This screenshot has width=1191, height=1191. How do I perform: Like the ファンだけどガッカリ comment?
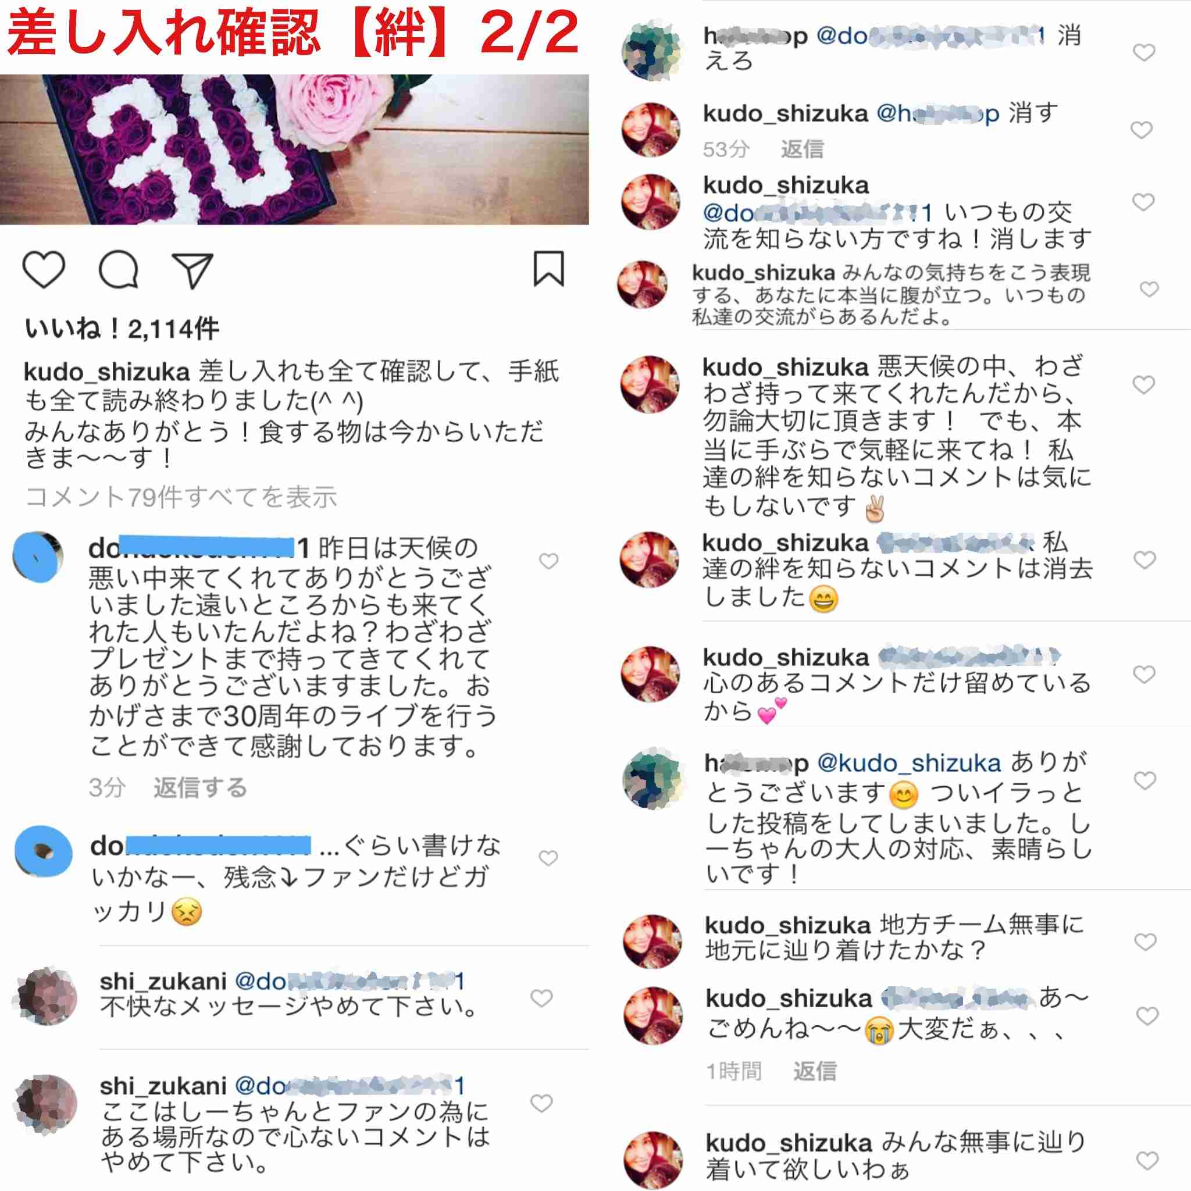pos(548,858)
